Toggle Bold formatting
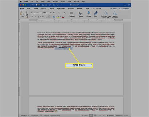 click(x=32, y=17)
